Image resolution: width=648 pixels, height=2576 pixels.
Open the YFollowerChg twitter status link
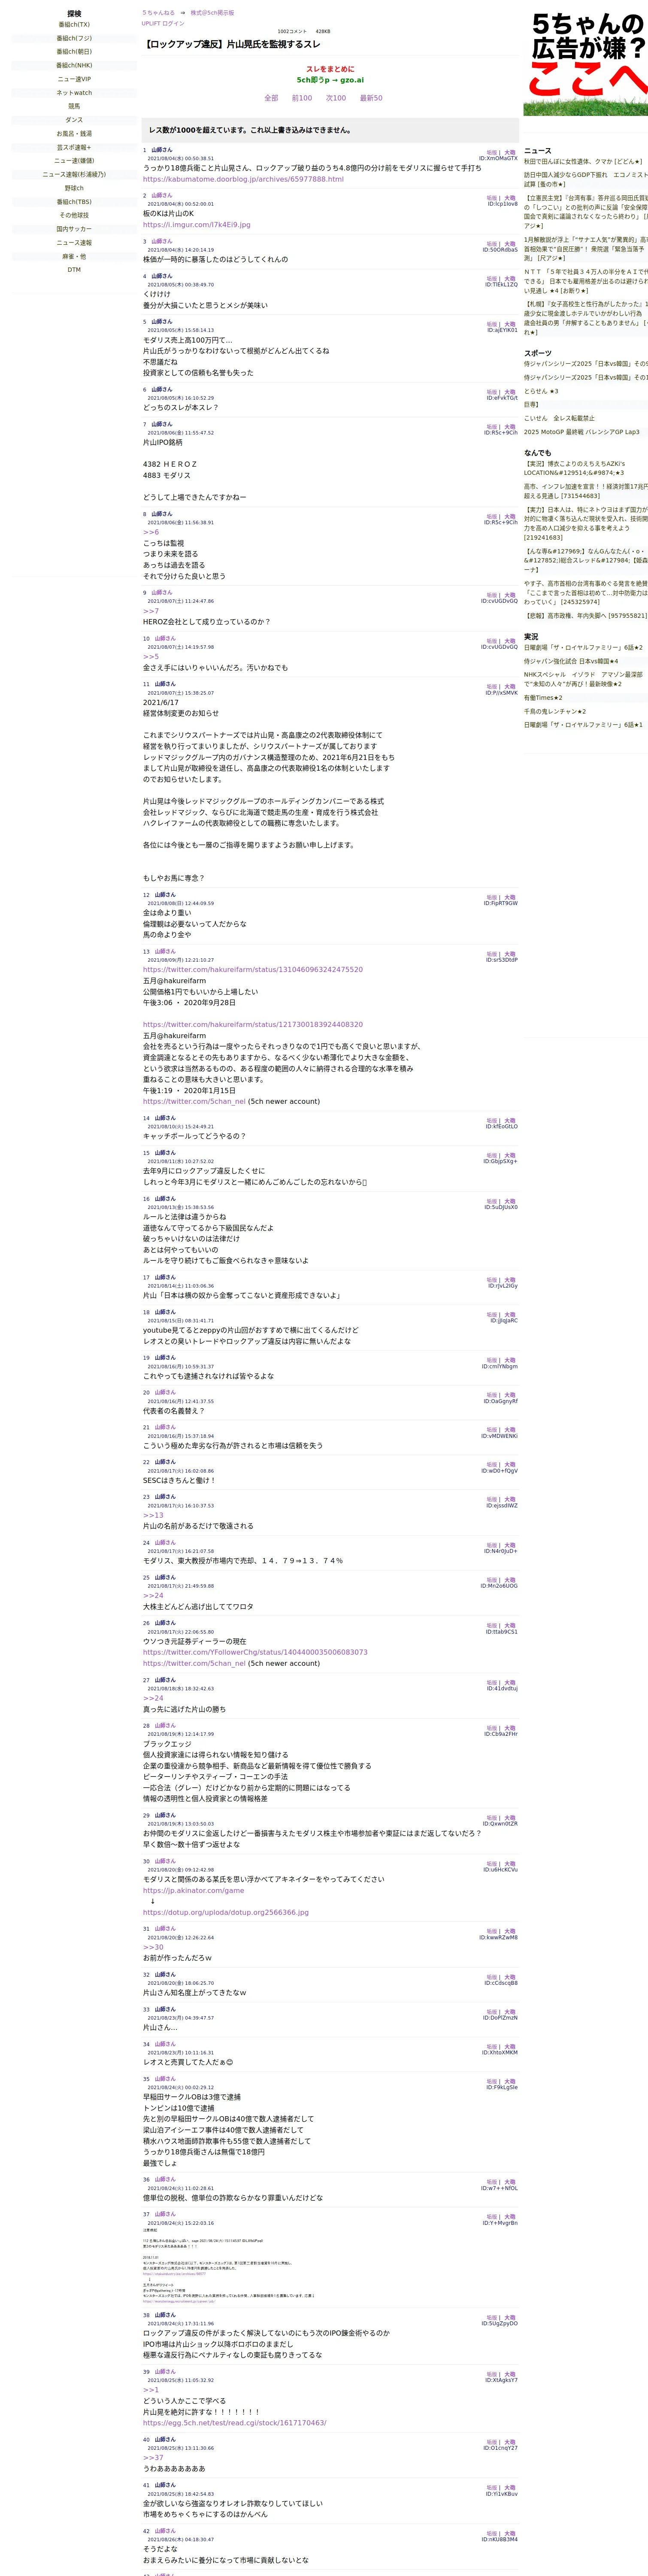(255, 1652)
